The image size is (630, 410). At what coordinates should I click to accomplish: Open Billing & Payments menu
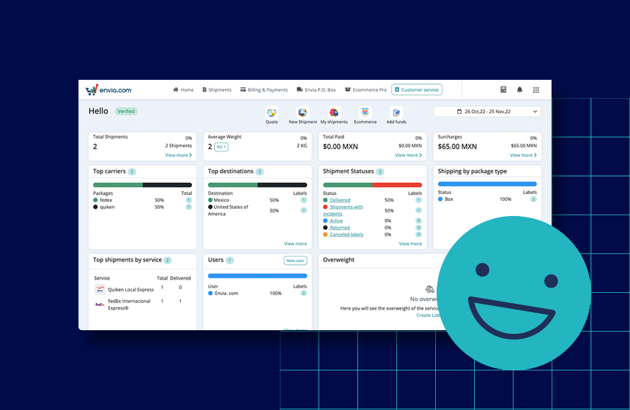(x=264, y=90)
